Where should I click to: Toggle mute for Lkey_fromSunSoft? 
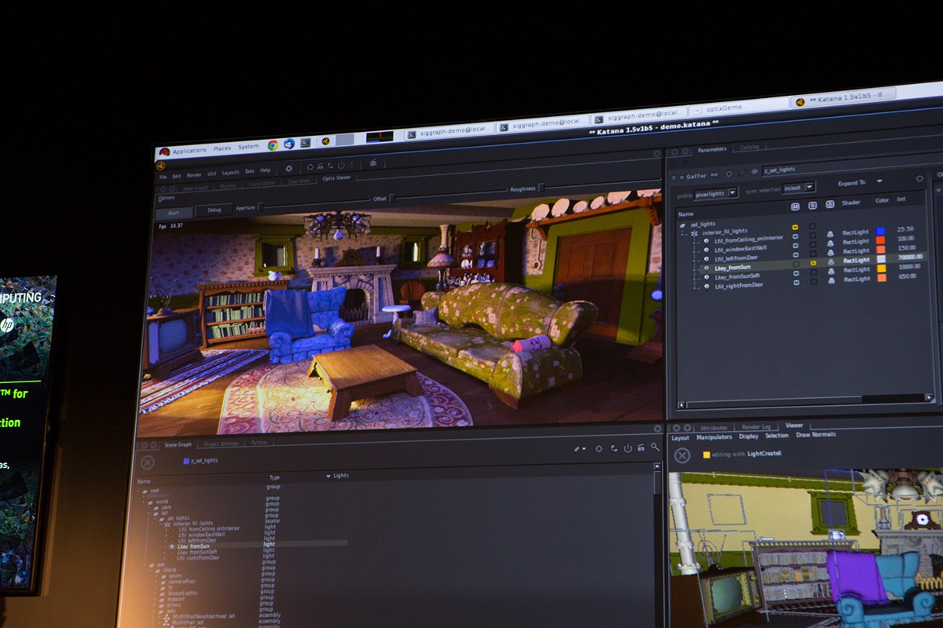(x=795, y=272)
